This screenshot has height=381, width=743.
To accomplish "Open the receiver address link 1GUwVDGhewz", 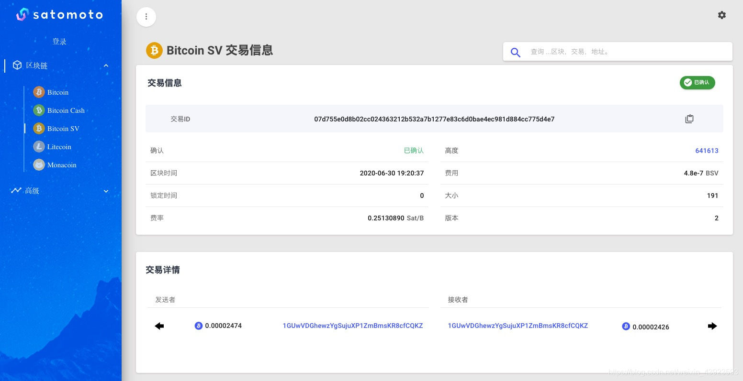I will pyautogui.click(x=518, y=326).
